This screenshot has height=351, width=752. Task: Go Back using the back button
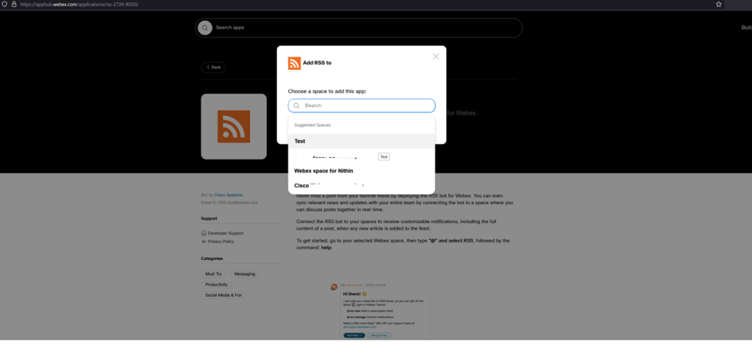pos(213,68)
